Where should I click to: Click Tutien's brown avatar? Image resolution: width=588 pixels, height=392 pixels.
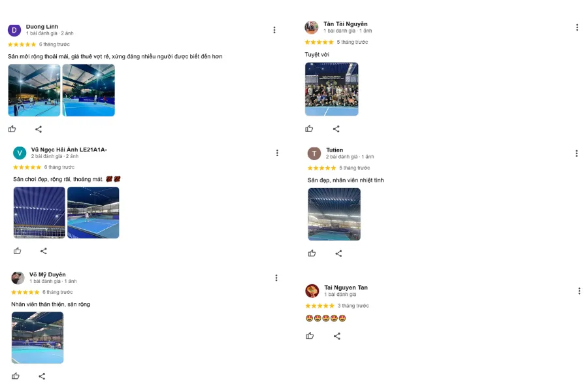pos(314,154)
